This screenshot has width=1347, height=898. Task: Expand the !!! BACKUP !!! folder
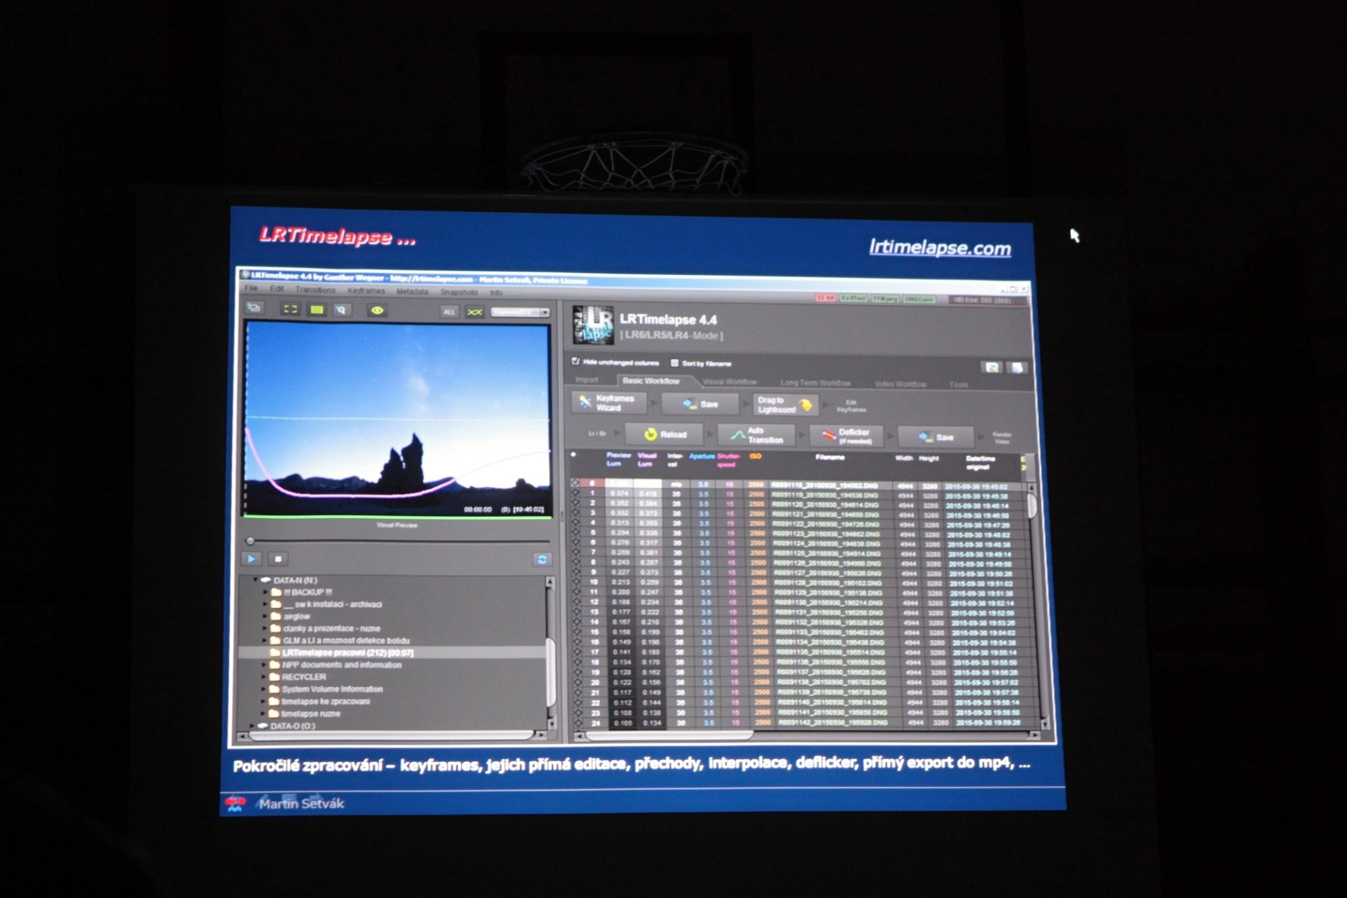click(x=265, y=592)
